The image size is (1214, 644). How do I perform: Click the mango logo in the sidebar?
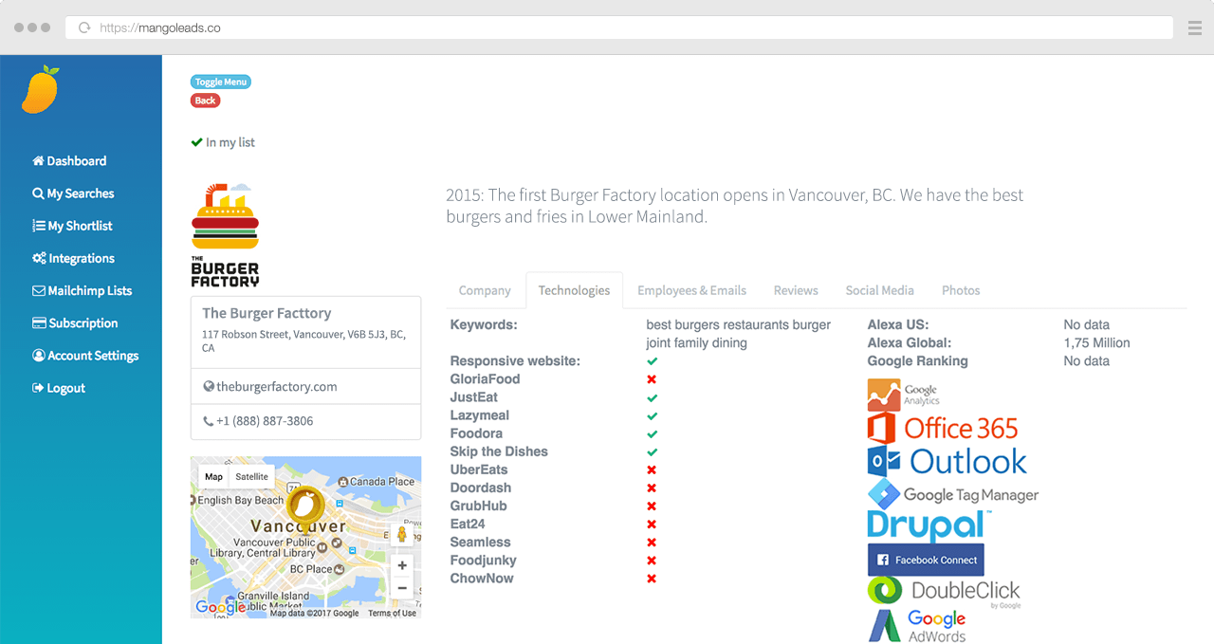pyautogui.click(x=41, y=90)
